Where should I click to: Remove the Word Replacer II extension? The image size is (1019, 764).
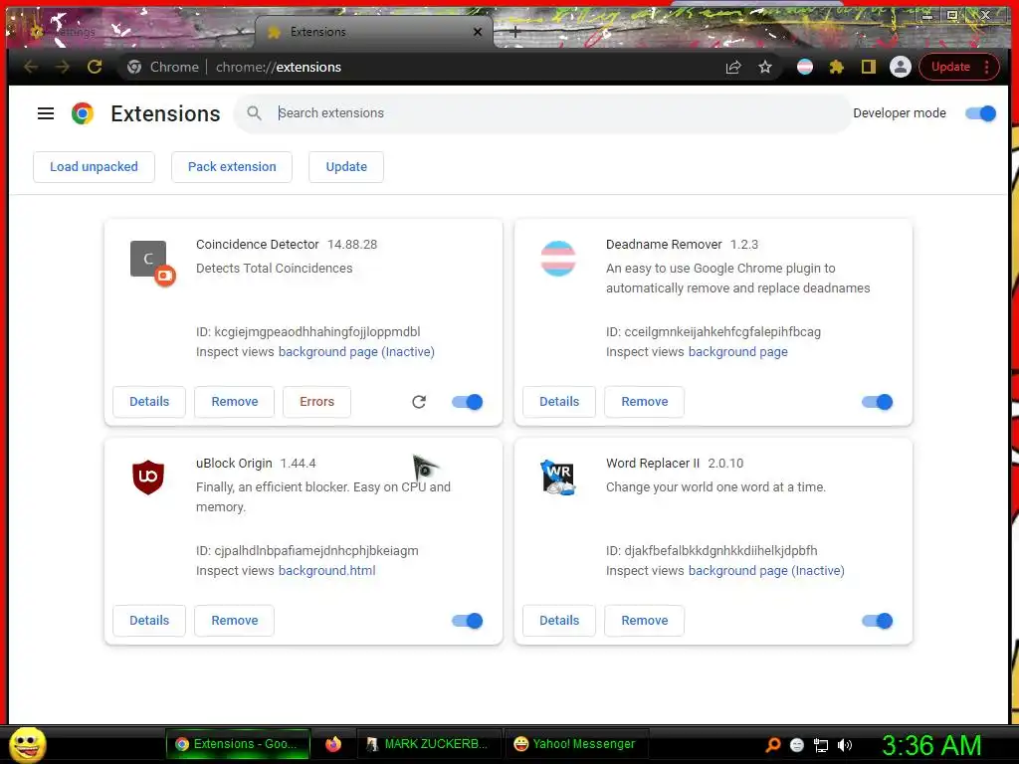(645, 621)
